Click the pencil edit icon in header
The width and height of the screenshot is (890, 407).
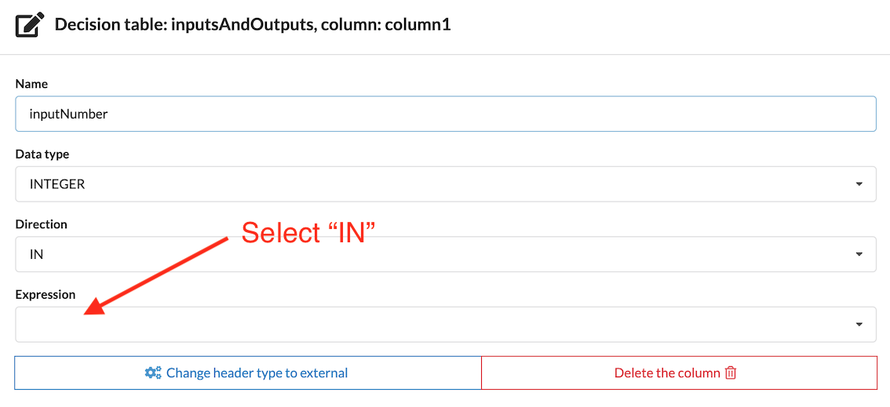coord(30,25)
